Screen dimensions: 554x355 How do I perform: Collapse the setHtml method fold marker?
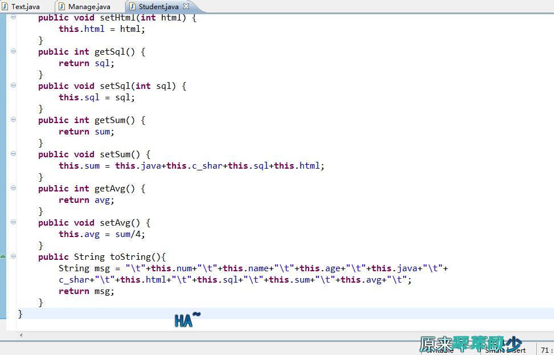(x=13, y=17)
